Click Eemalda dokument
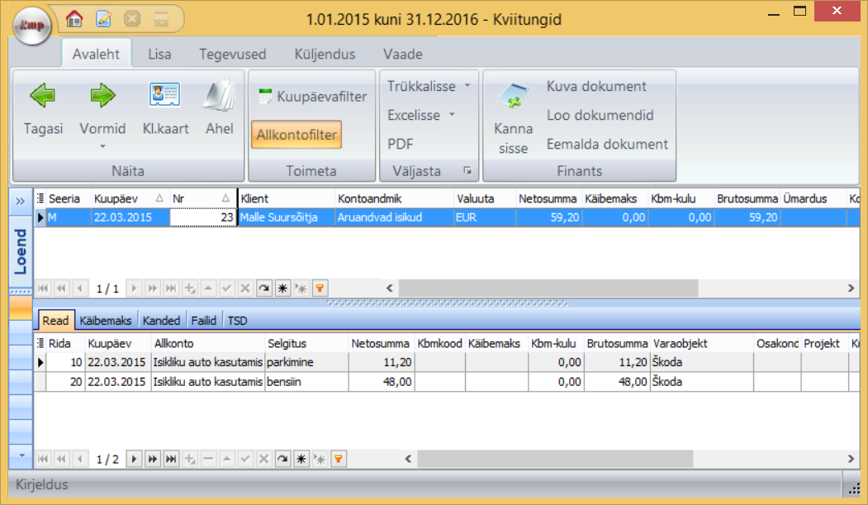 (x=607, y=144)
